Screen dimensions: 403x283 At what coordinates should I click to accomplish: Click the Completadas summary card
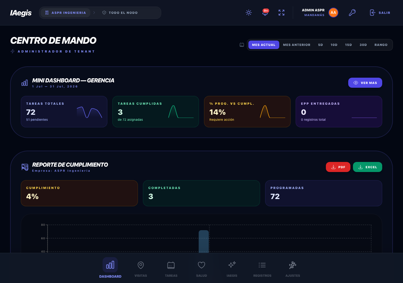point(201,193)
